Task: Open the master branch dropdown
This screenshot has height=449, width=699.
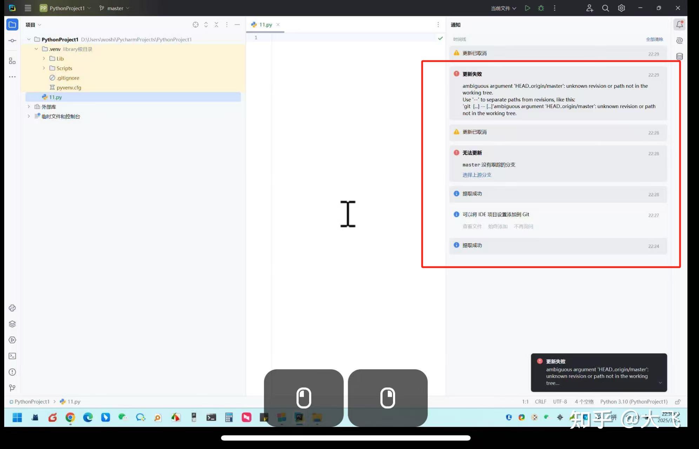Action: (x=114, y=8)
